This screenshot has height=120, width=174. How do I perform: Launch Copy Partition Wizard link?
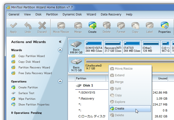pos(32,56)
